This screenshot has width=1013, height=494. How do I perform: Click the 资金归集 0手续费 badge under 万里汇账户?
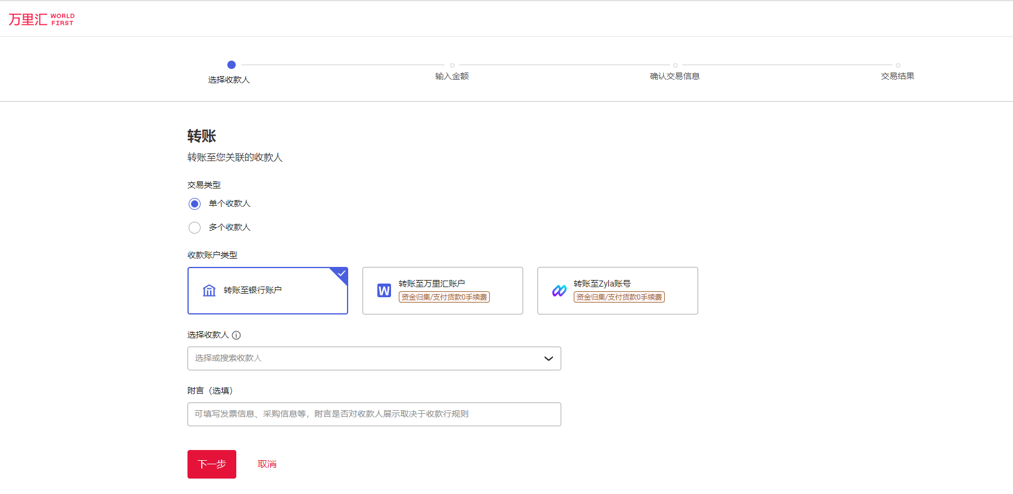[x=444, y=297]
